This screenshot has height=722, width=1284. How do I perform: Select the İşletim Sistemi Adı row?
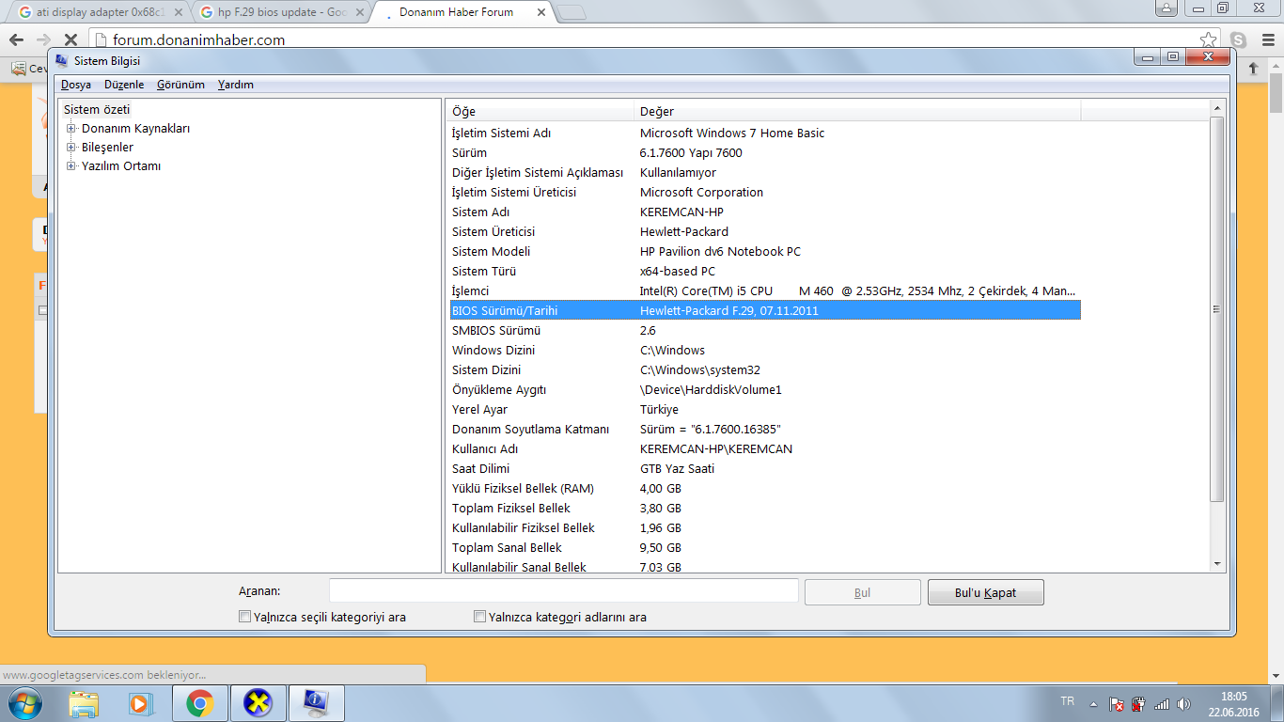[x=765, y=133]
